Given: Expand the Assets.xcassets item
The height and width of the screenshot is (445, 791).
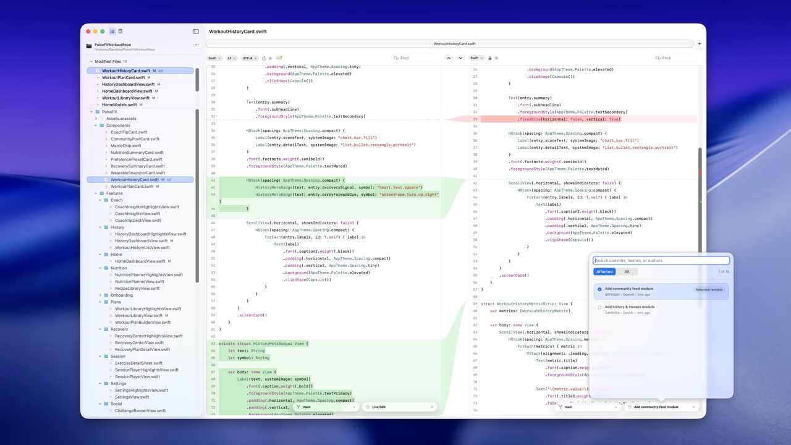Looking at the screenshot, I should click(96, 119).
